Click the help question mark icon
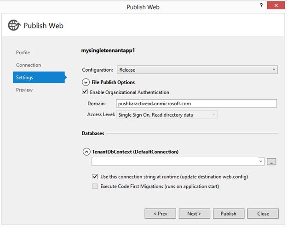The width and height of the screenshot is (287, 227). coord(261,6)
